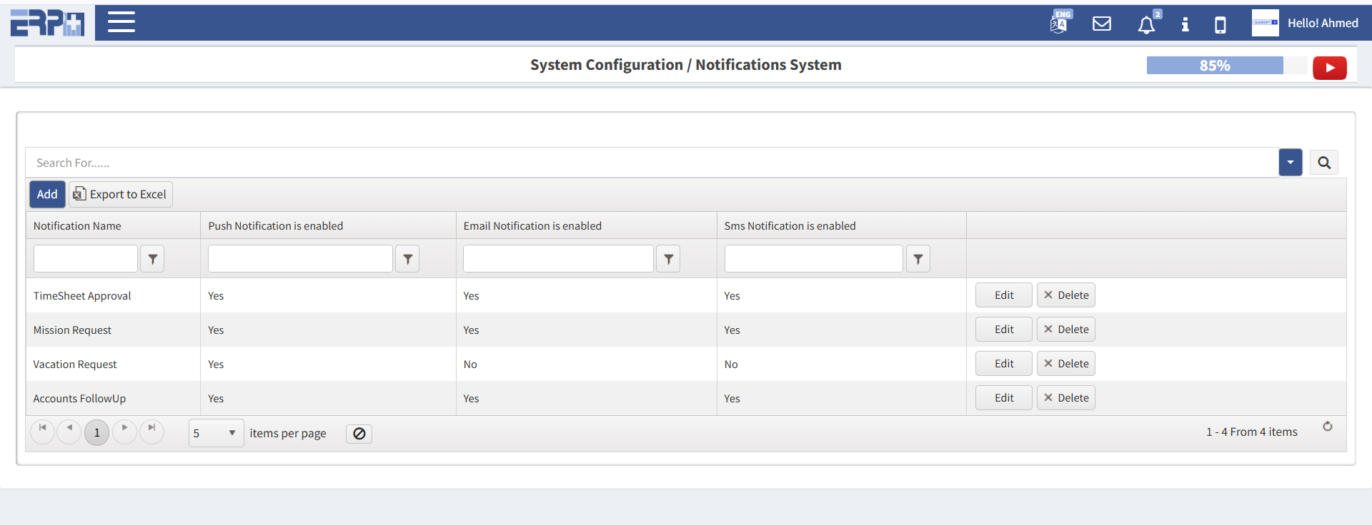Click the Add button

47,194
